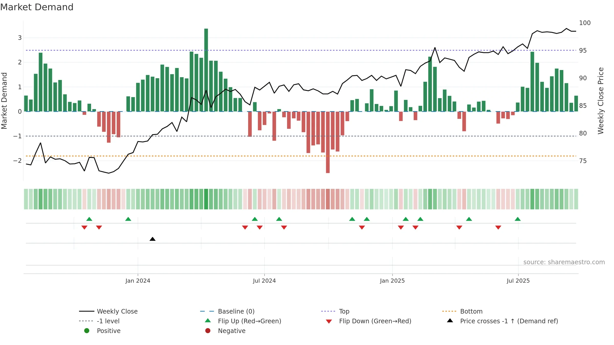Click the tallest green demand bar above 3
The image size is (614, 345).
[206, 70]
